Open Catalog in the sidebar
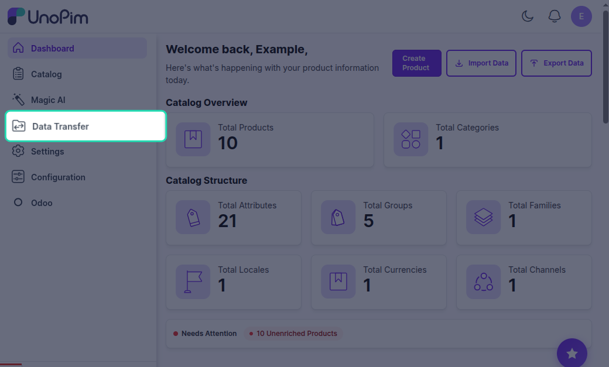 [x=77, y=74]
